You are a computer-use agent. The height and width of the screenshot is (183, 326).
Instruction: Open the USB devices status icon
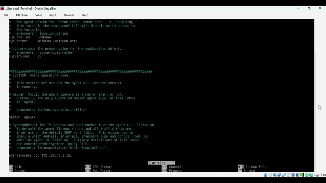pos(284,175)
